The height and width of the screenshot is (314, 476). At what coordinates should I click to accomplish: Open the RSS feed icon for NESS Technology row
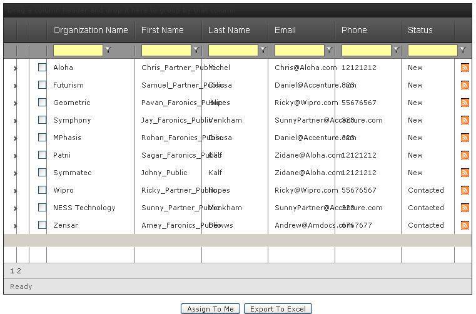pyautogui.click(x=465, y=208)
